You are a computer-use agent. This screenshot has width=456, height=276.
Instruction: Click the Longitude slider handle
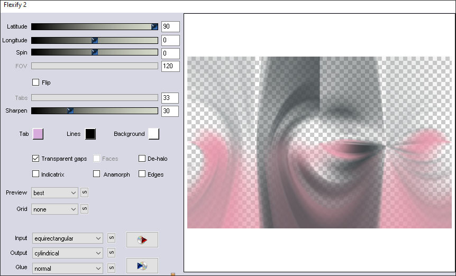95,40
